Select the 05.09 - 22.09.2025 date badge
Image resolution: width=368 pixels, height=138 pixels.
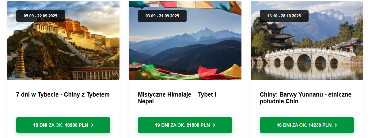(x=40, y=16)
